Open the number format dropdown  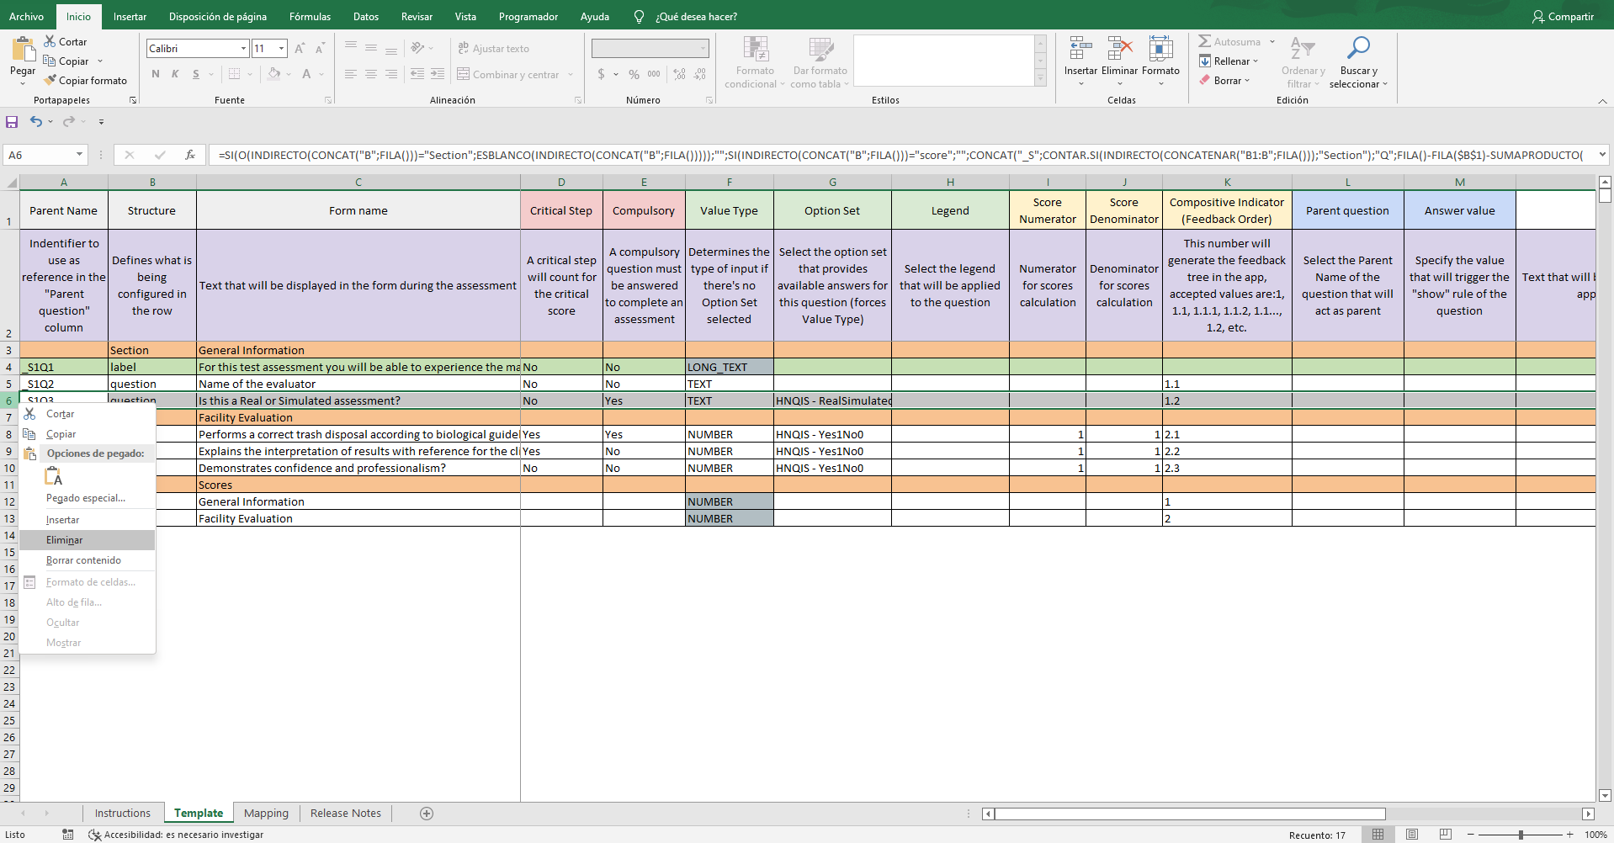click(703, 49)
